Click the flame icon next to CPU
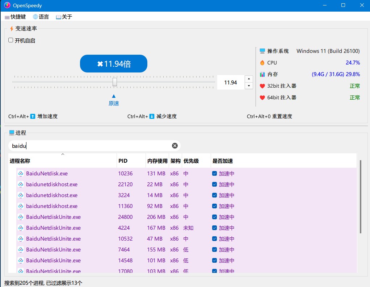This screenshot has height=287, width=370. point(262,63)
